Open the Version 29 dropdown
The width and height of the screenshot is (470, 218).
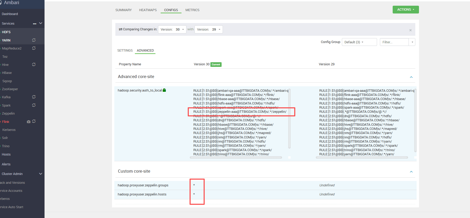209,30
